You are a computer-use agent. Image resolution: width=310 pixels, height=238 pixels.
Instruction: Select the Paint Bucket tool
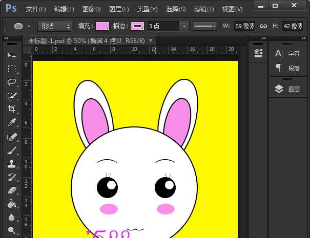tap(12, 204)
